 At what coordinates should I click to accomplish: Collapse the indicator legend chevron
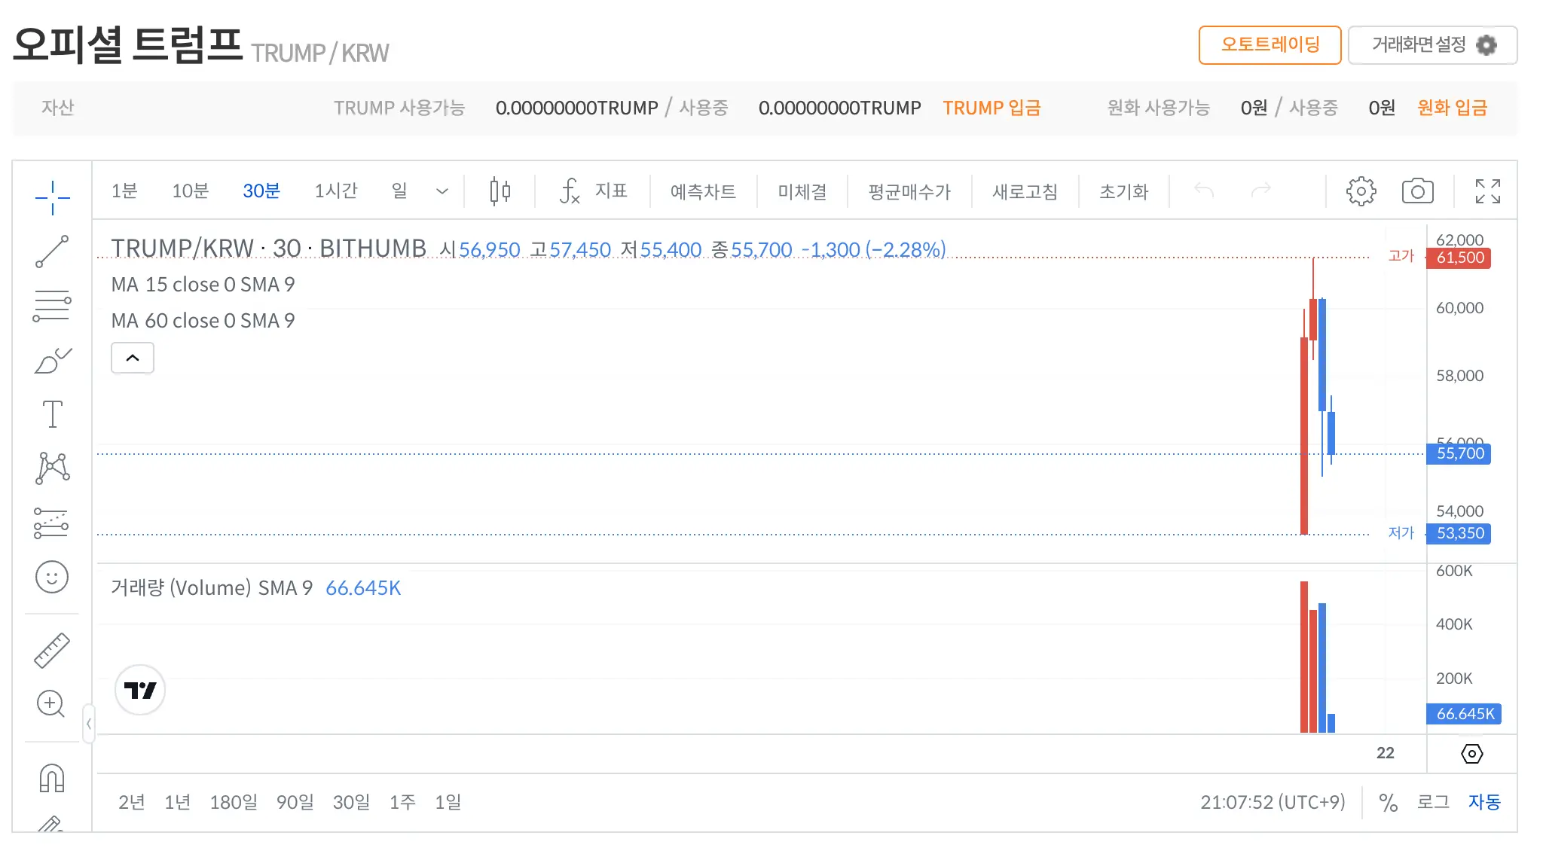pyautogui.click(x=133, y=358)
